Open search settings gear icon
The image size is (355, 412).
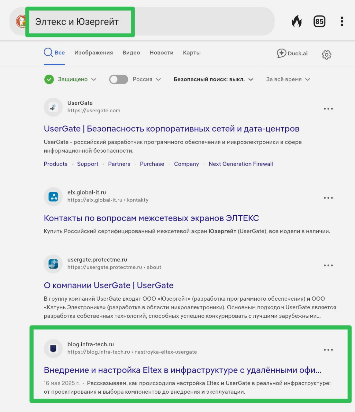coord(326,54)
